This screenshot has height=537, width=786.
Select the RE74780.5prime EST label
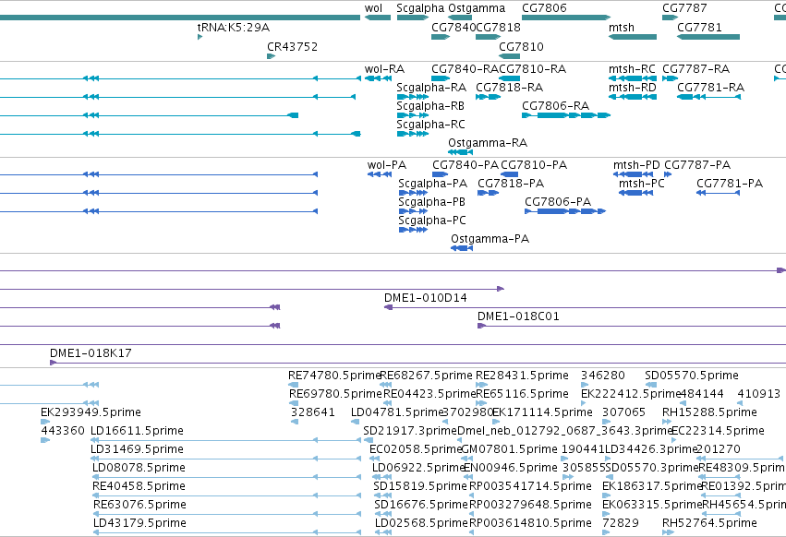point(335,376)
